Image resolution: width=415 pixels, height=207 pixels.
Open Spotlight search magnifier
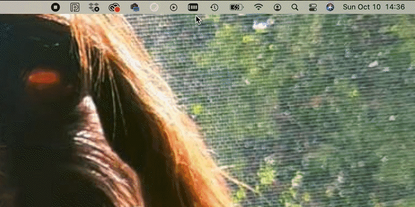pos(295,7)
